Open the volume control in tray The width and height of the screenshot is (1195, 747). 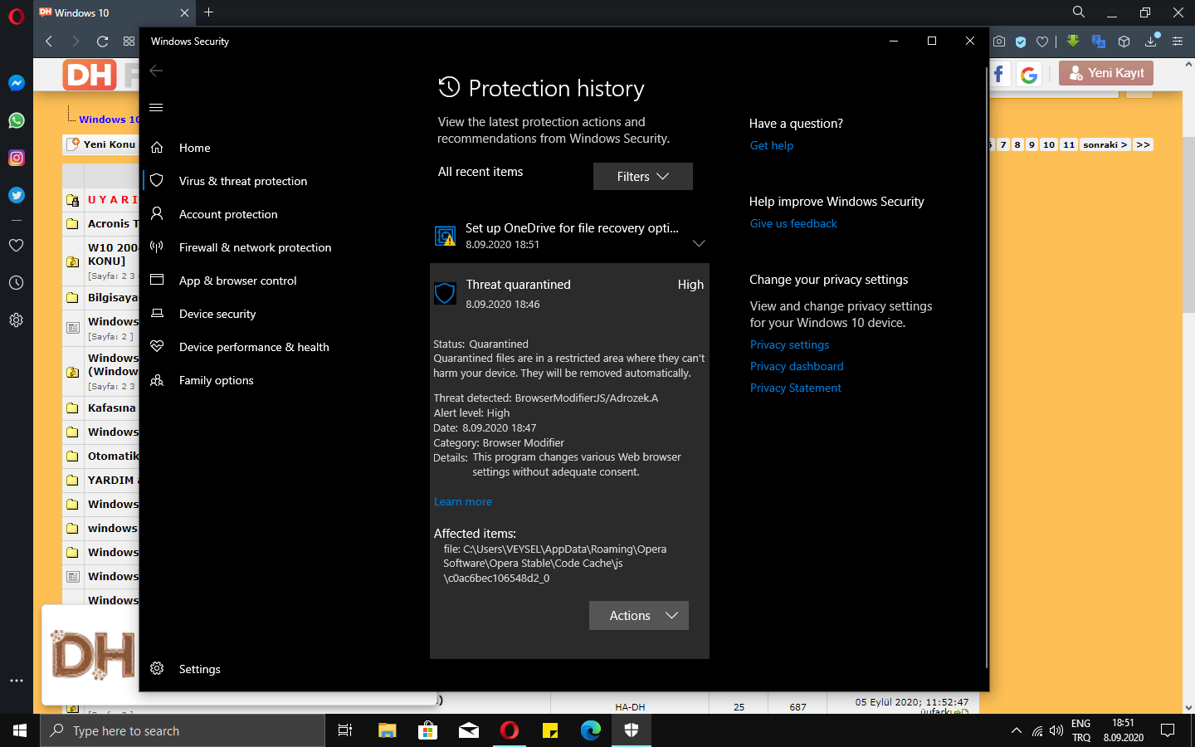[x=1056, y=731]
